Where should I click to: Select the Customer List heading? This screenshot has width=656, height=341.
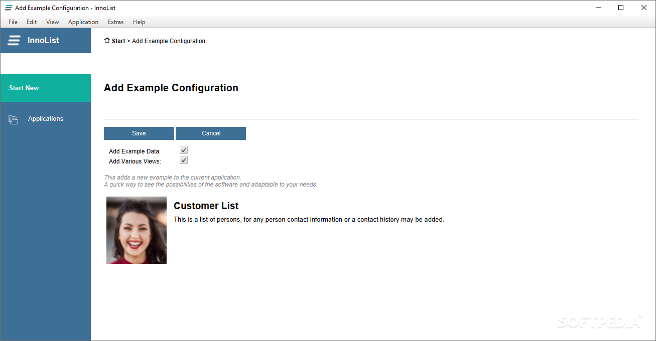click(206, 206)
